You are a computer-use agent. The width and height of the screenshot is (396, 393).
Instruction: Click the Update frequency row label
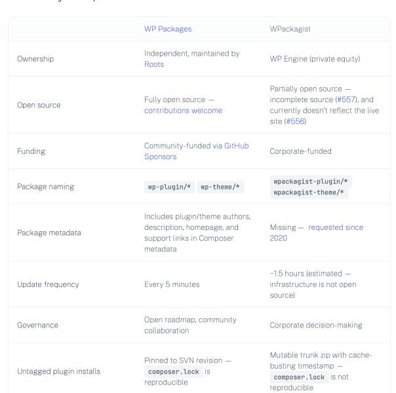pos(48,284)
